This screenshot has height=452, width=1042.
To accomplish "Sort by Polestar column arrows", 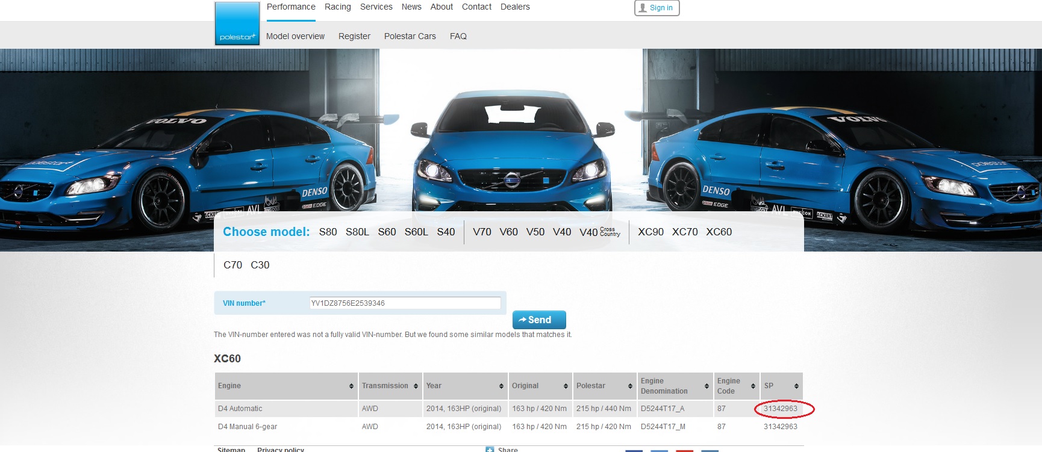I will tap(630, 386).
